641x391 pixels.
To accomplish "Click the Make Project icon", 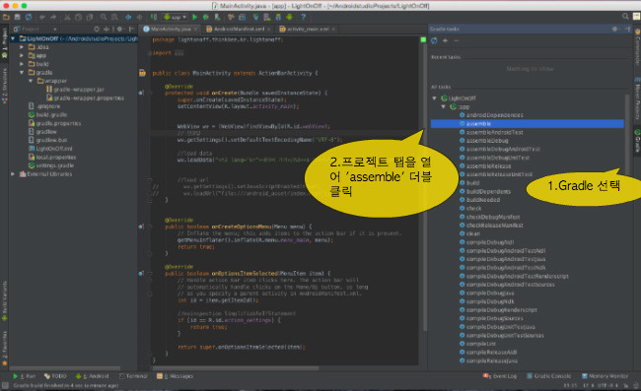I will pos(154,17).
